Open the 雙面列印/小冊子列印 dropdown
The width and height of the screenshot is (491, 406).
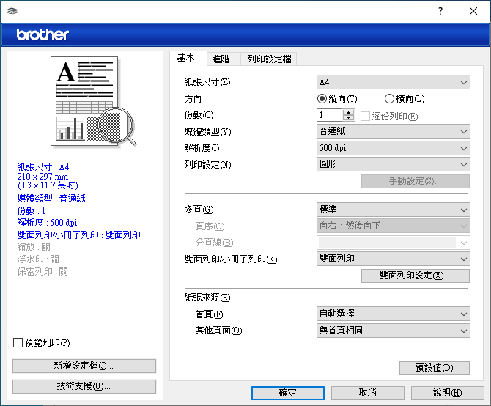point(394,259)
